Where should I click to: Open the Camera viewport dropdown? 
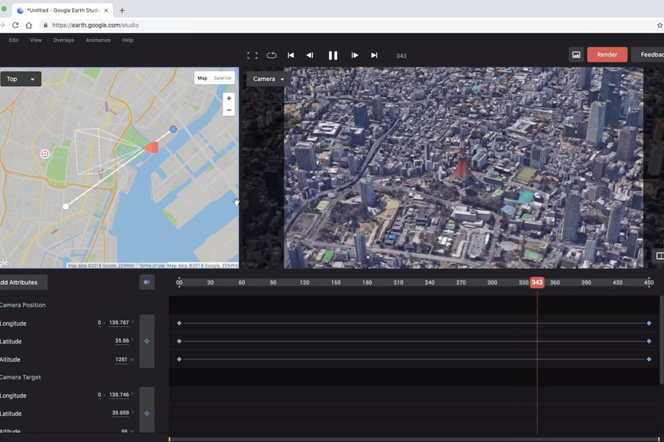(x=269, y=79)
